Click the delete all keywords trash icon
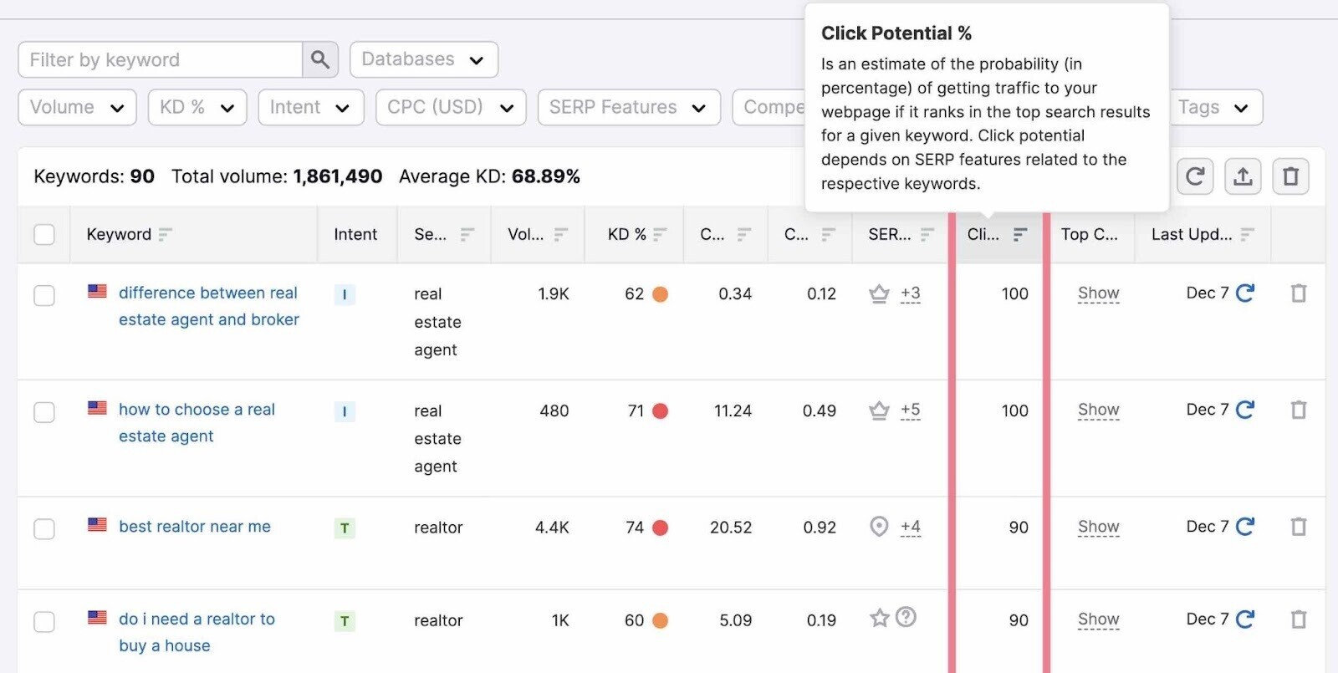This screenshot has height=673, width=1338. pos(1291,176)
